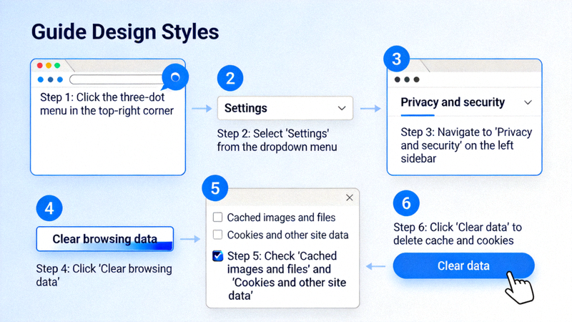Open the Settings dropdown box
This screenshot has width=572, height=322.
(x=285, y=109)
